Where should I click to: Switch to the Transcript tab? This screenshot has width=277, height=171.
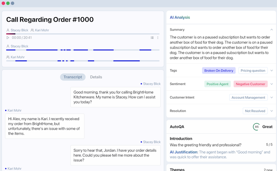pyautogui.click(x=73, y=77)
